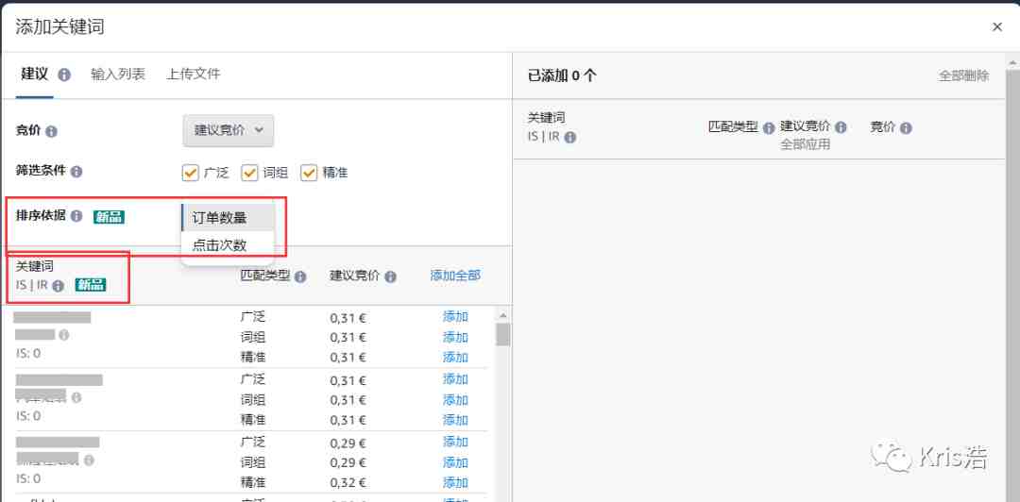Click info icon by IS | IR in added panel
The height and width of the screenshot is (502, 1020).
click(x=569, y=138)
